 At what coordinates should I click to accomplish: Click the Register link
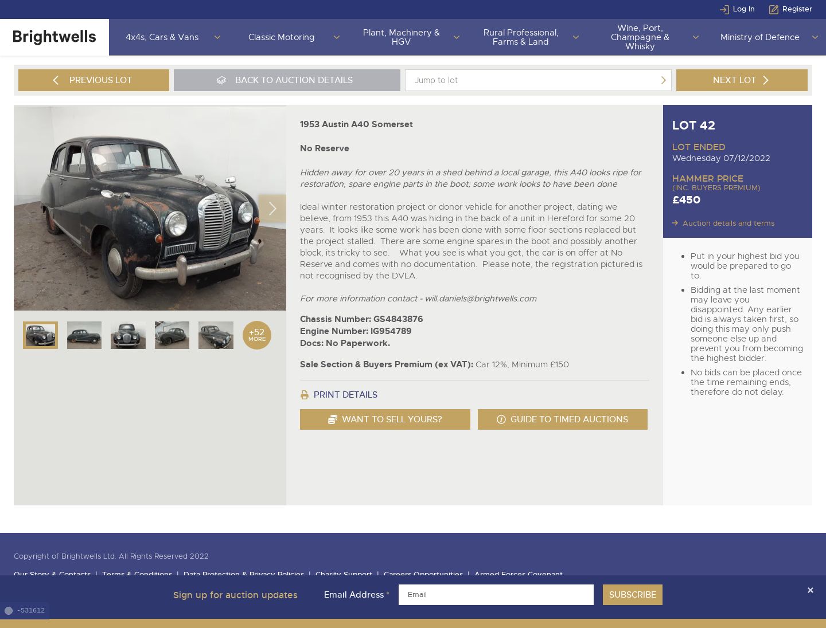tap(797, 9)
